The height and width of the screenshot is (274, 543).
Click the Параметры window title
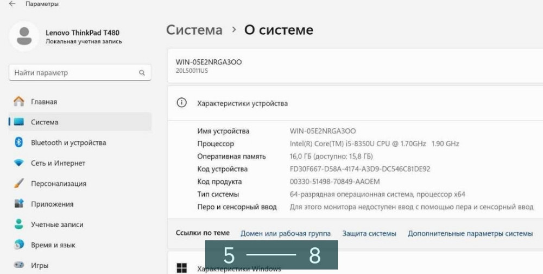(x=42, y=4)
